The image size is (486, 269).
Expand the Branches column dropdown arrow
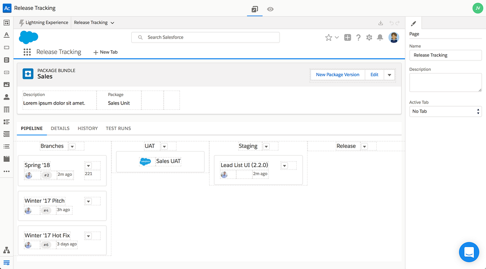pyautogui.click(x=72, y=146)
